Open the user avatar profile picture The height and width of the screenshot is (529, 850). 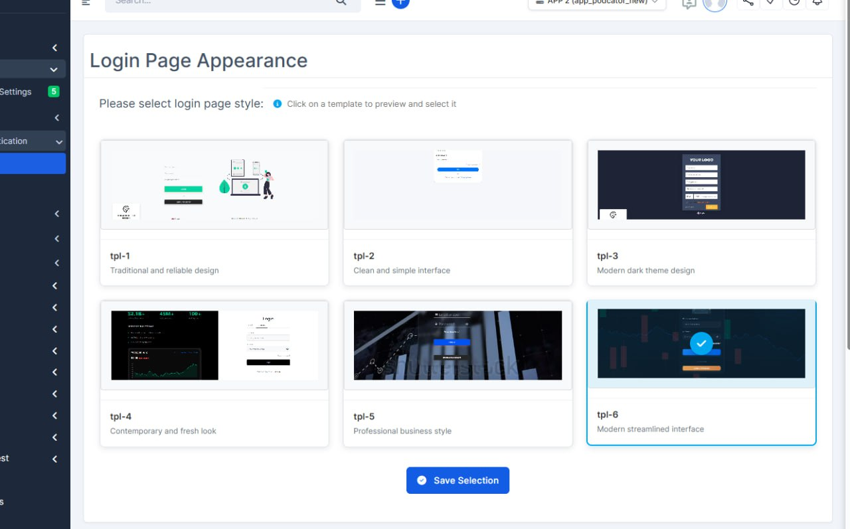click(715, 3)
